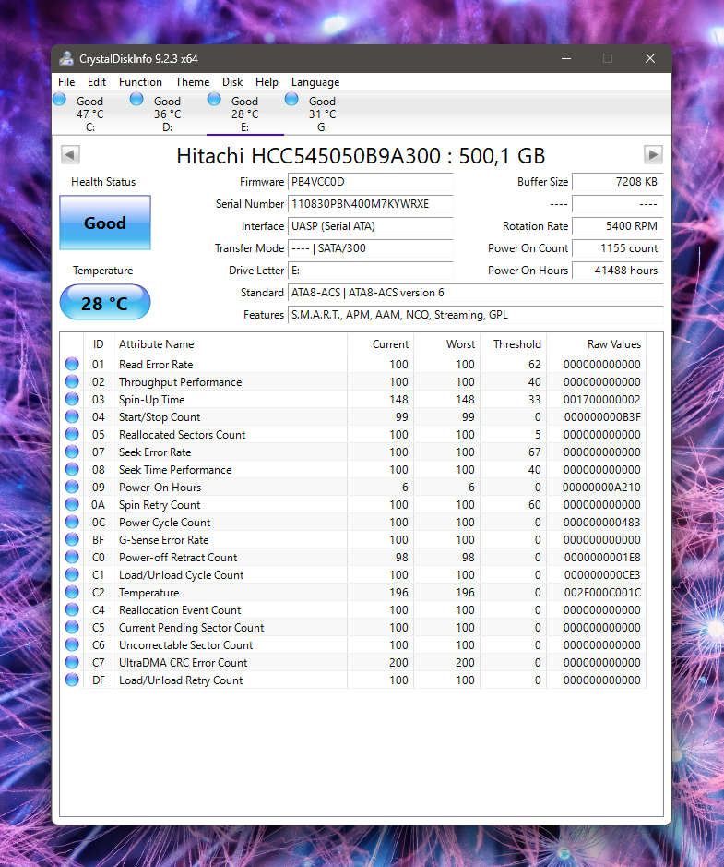Click the Rotation Rate value 5400 RPM
The width and height of the screenshot is (724, 867).
[x=617, y=226]
